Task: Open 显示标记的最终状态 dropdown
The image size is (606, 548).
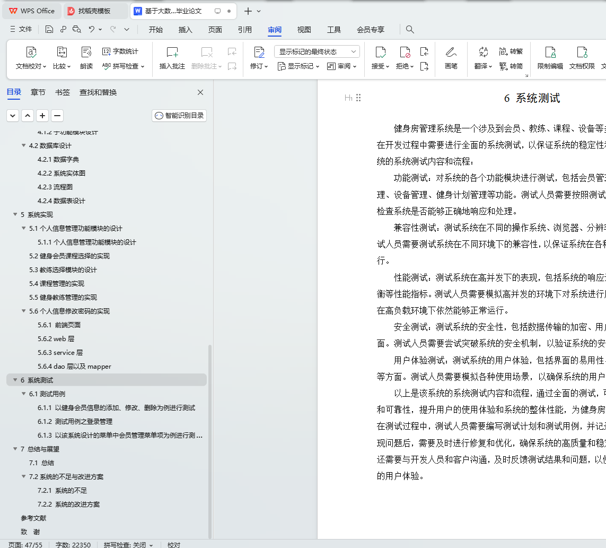Action: pyautogui.click(x=317, y=51)
